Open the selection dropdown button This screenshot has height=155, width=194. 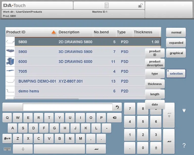[x=176, y=74]
